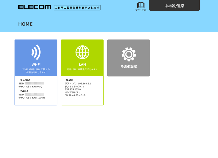Click the MAC address 38:97:a4:99:c2:b0 value
This screenshot has width=218, height=158.
75,95
